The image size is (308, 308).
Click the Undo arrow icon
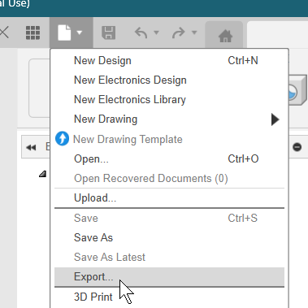[141, 33]
